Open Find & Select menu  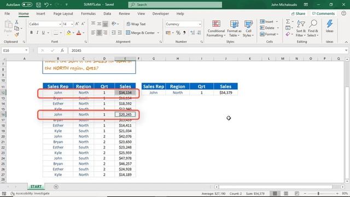(313, 28)
